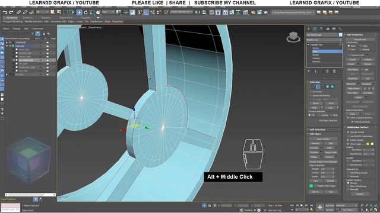The width and height of the screenshot is (380, 213).
Task: Open the Create command panel tab
Action: (x=309, y=29)
